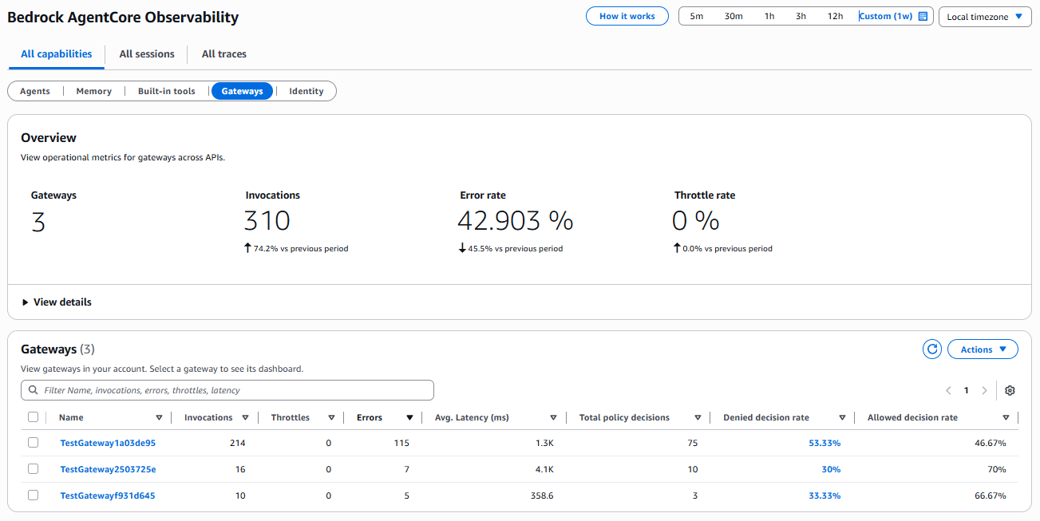Select the 12h time range
This screenshot has width=1040, height=521.
coord(835,16)
